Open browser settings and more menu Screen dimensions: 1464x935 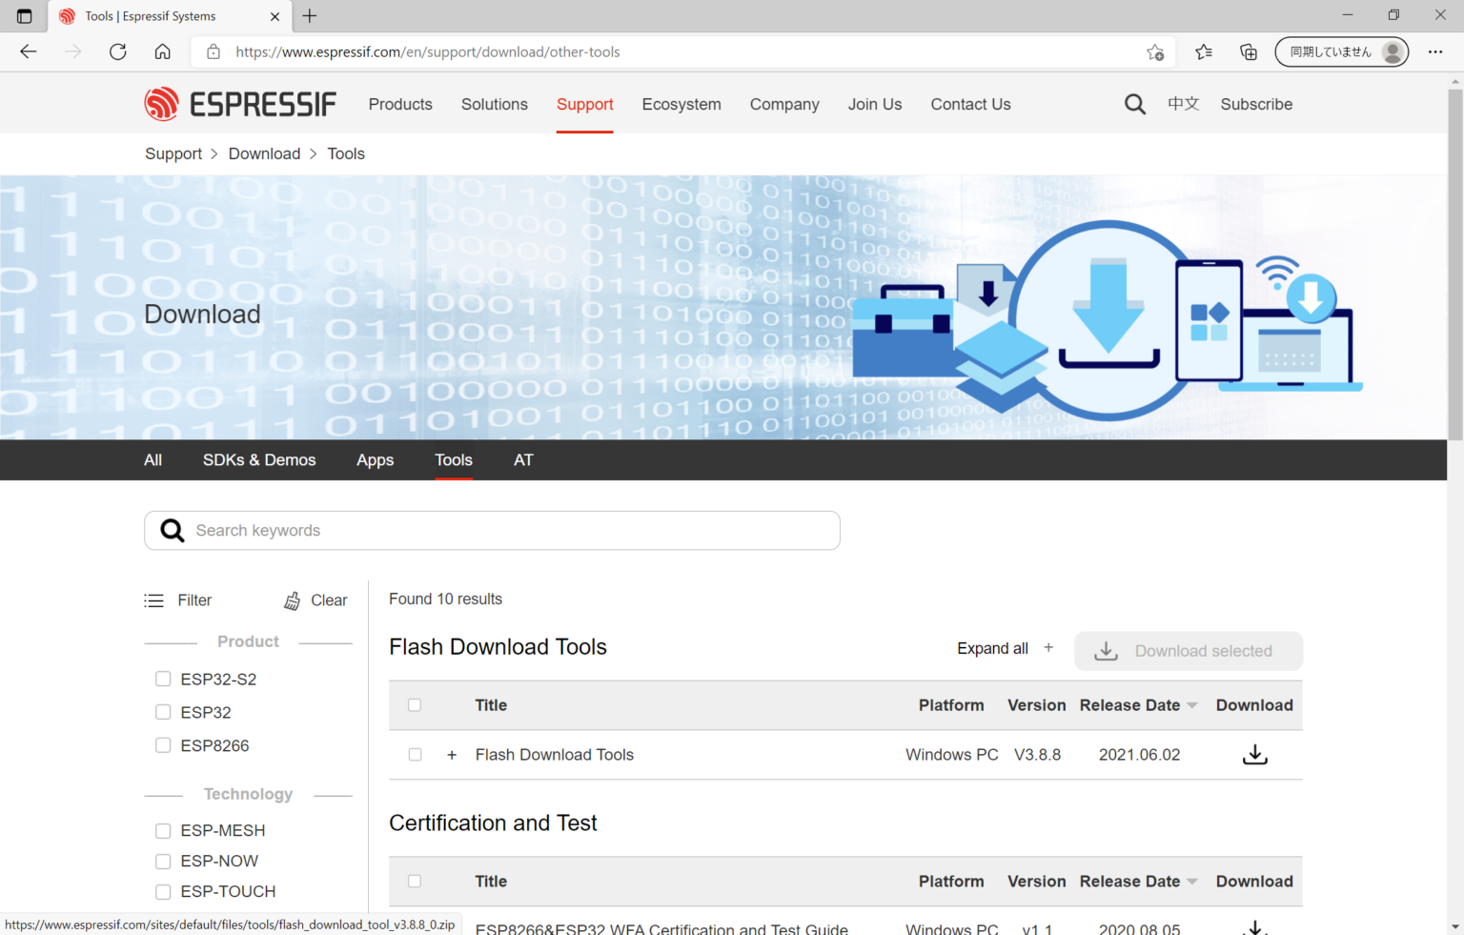(x=1435, y=52)
